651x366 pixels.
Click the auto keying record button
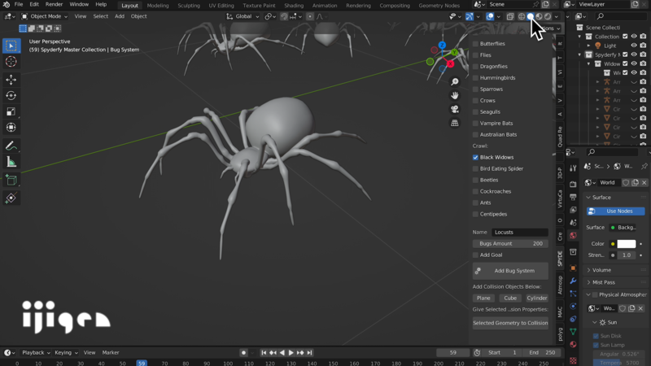click(243, 353)
